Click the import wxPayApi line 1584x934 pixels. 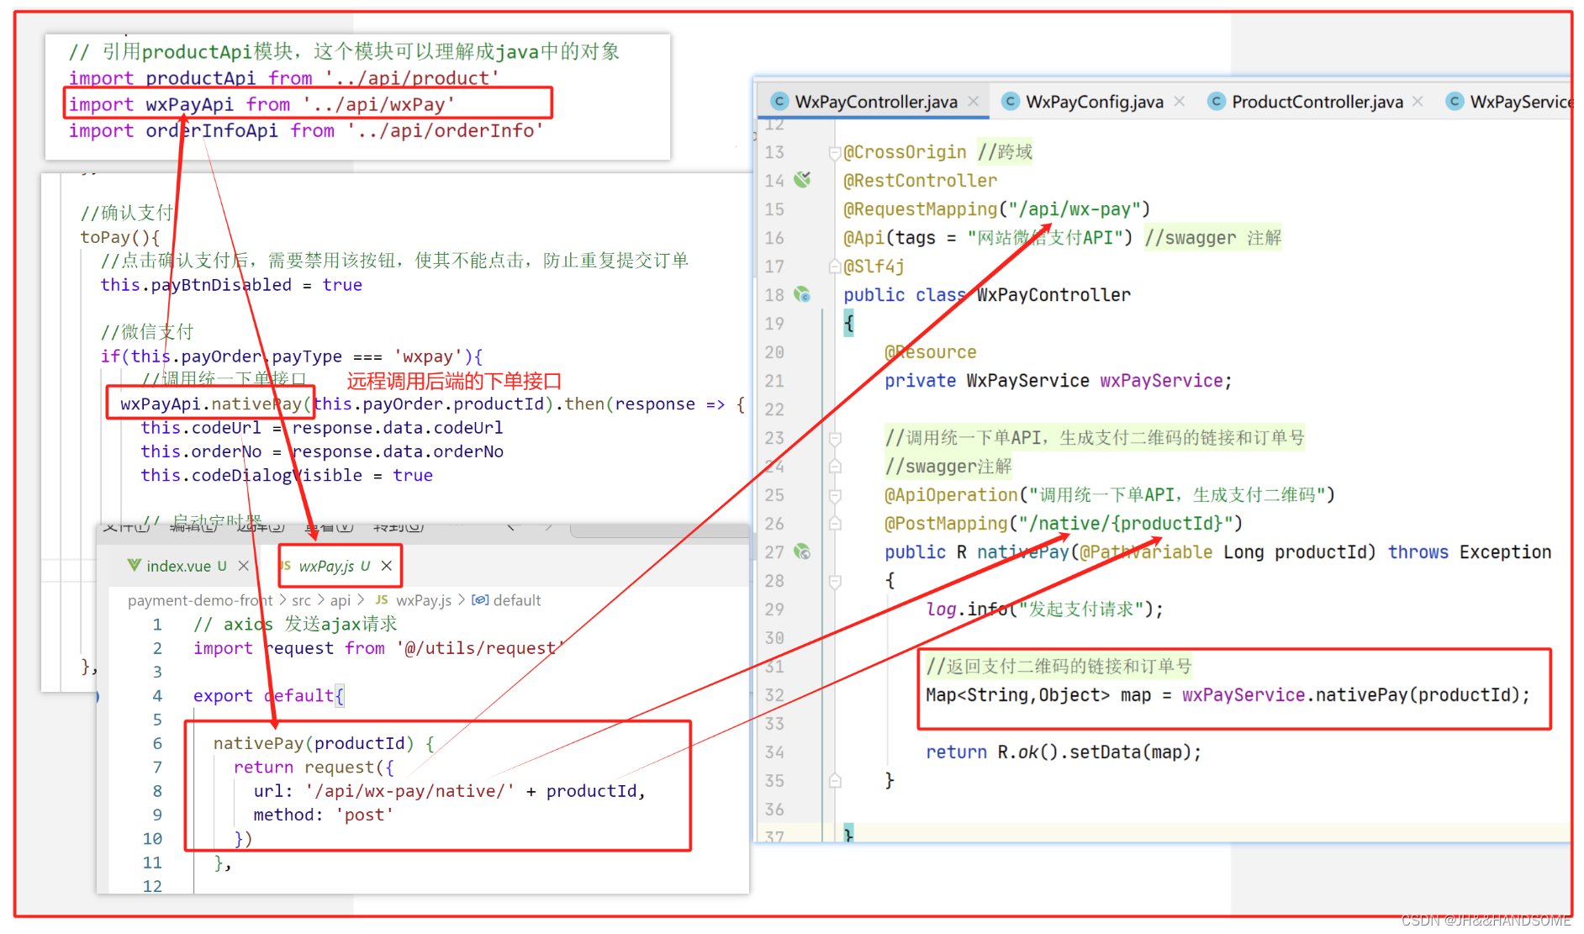click(x=261, y=104)
